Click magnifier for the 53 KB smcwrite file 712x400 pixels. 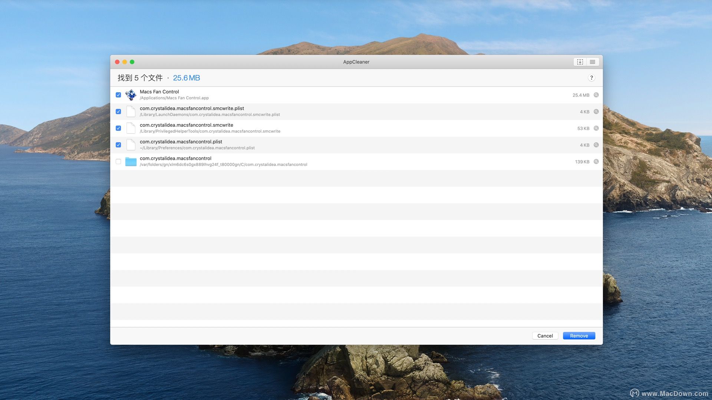click(x=596, y=129)
